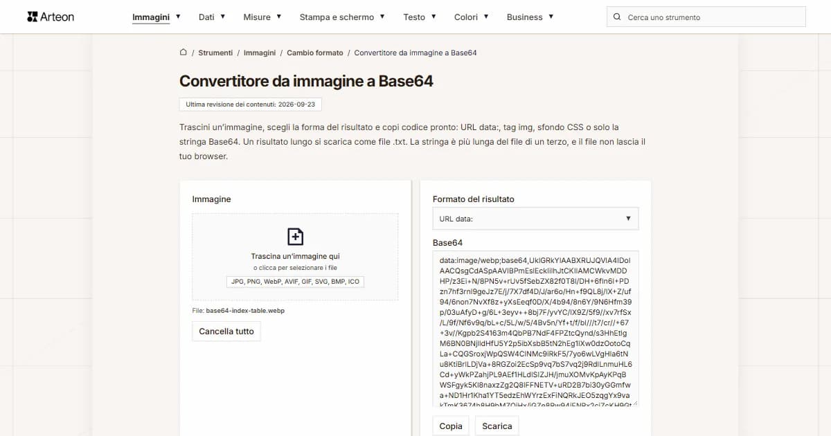Viewport: 831px width, 436px height.
Task: Click the home icon in breadcrumb
Action: [183, 53]
